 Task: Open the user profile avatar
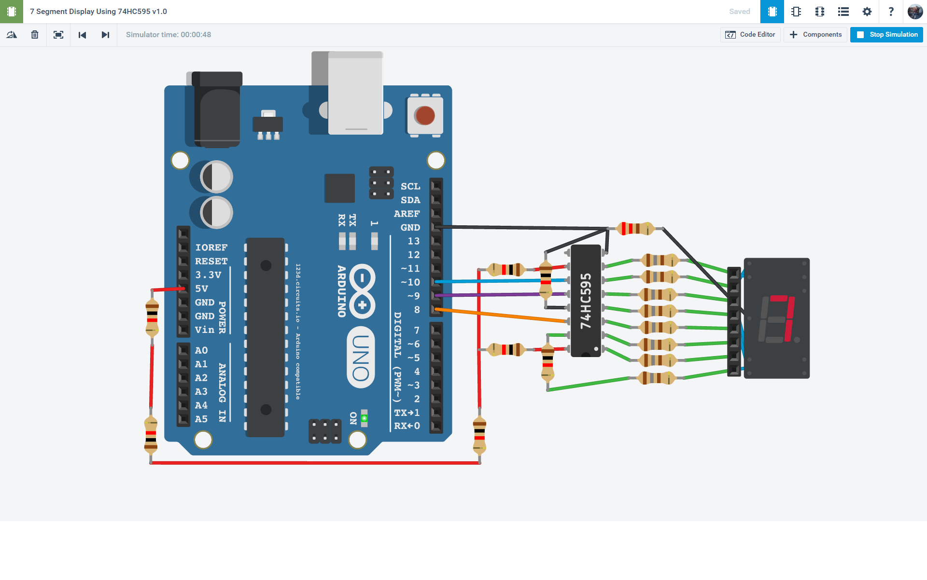tap(915, 12)
